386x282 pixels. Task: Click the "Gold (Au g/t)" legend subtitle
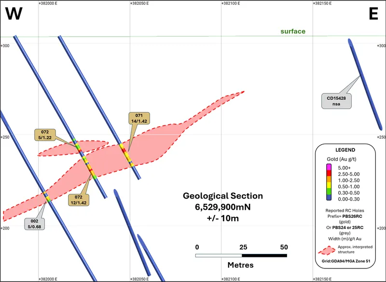(342, 159)
